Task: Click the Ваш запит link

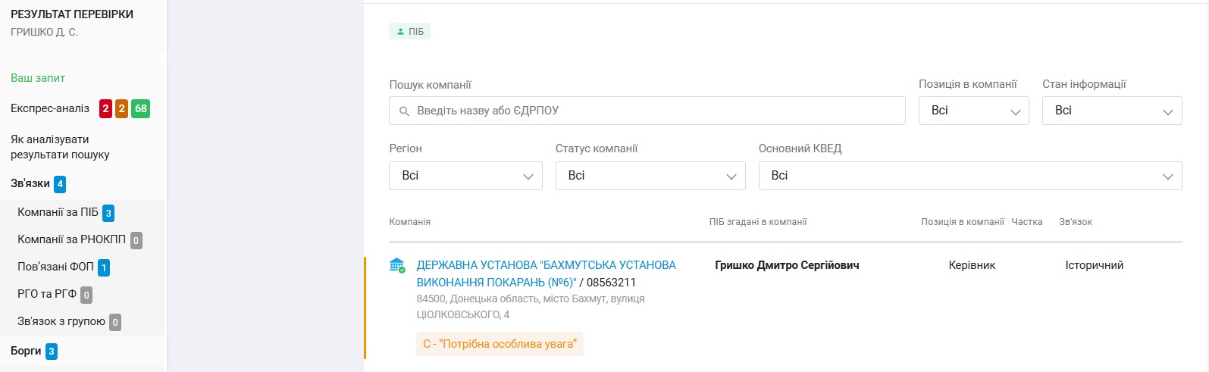Action: pos(38,78)
